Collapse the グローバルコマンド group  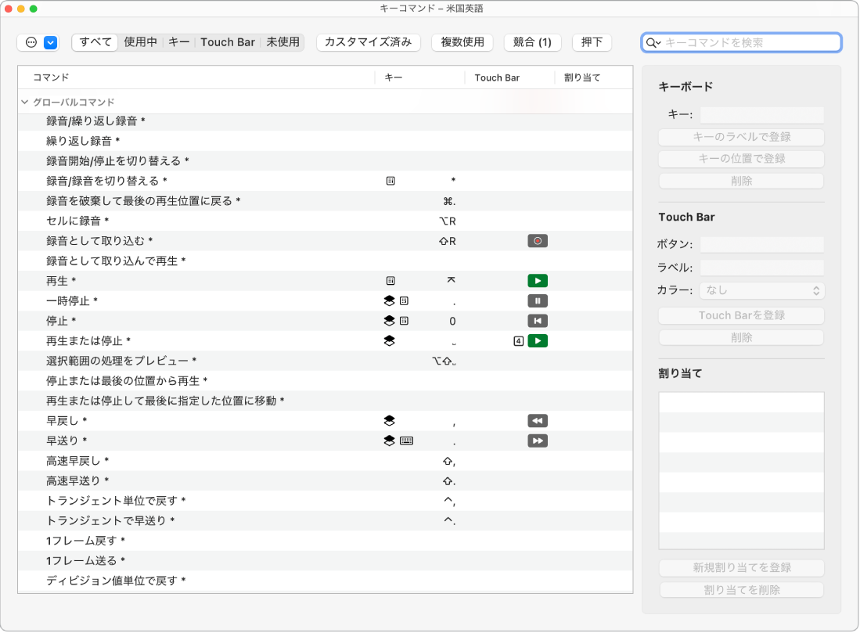tap(25, 103)
